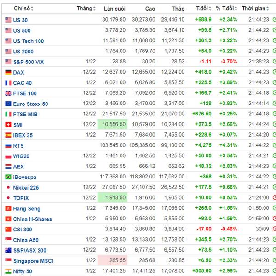Click the green clock icon in US 30 row

coord(274,19)
